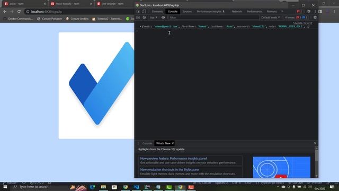The height and width of the screenshot is (191, 339).
Task: Show the console sidebar icon
Action: tap(138, 18)
